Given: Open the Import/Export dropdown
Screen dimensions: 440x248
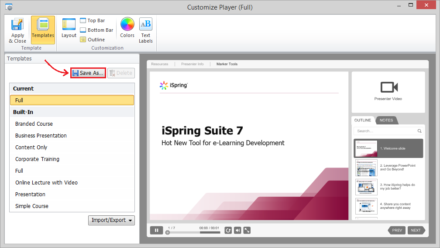Looking at the screenshot, I should point(111,220).
